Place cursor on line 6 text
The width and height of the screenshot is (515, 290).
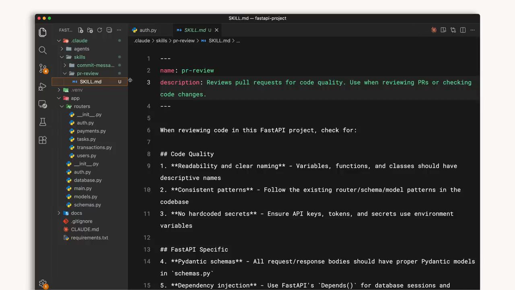tap(258, 130)
